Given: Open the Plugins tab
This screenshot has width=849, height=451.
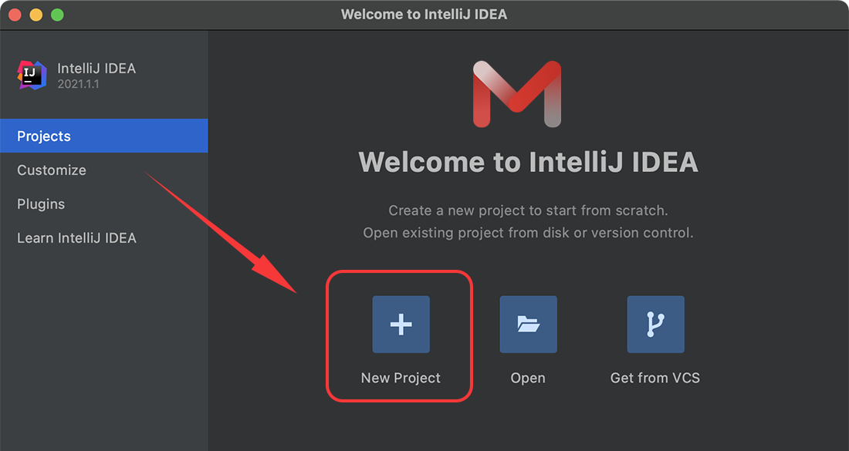Looking at the screenshot, I should [104, 204].
